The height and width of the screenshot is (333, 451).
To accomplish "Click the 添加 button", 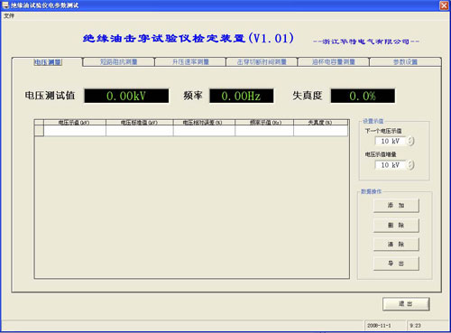I will (396, 206).
